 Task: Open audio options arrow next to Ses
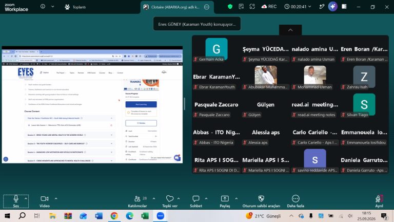[26, 198]
